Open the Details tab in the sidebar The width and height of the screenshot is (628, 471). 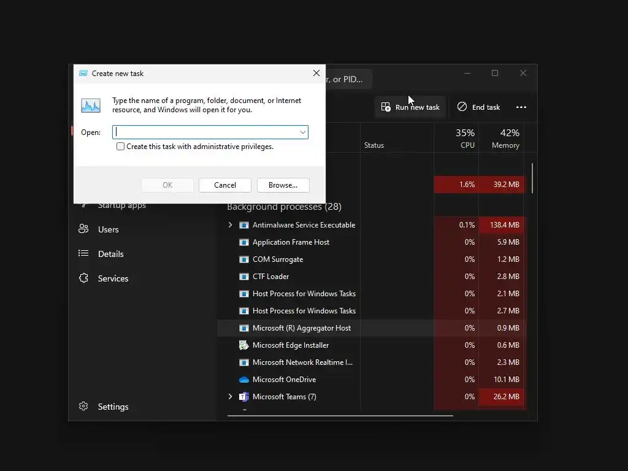pyautogui.click(x=111, y=254)
